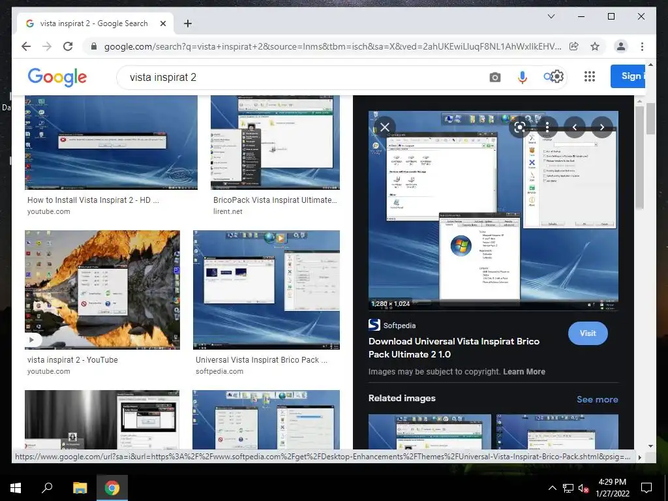
Task: Search inside image with Lens icon
Action: pyautogui.click(x=519, y=127)
